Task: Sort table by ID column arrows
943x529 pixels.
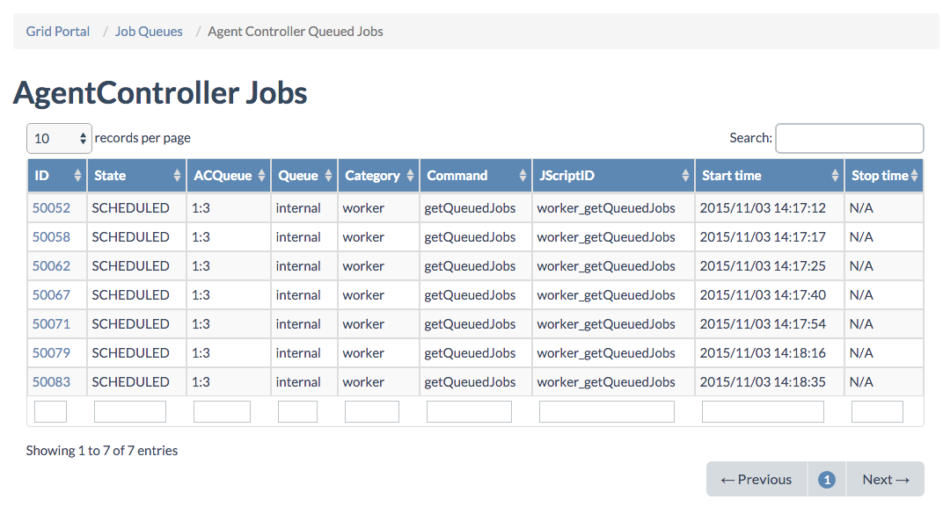Action: [x=77, y=176]
